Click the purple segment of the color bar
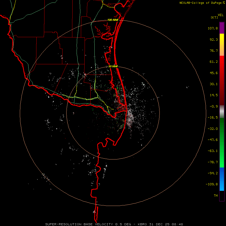The height and width of the screenshot is (226, 226). [x=222, y=28]
